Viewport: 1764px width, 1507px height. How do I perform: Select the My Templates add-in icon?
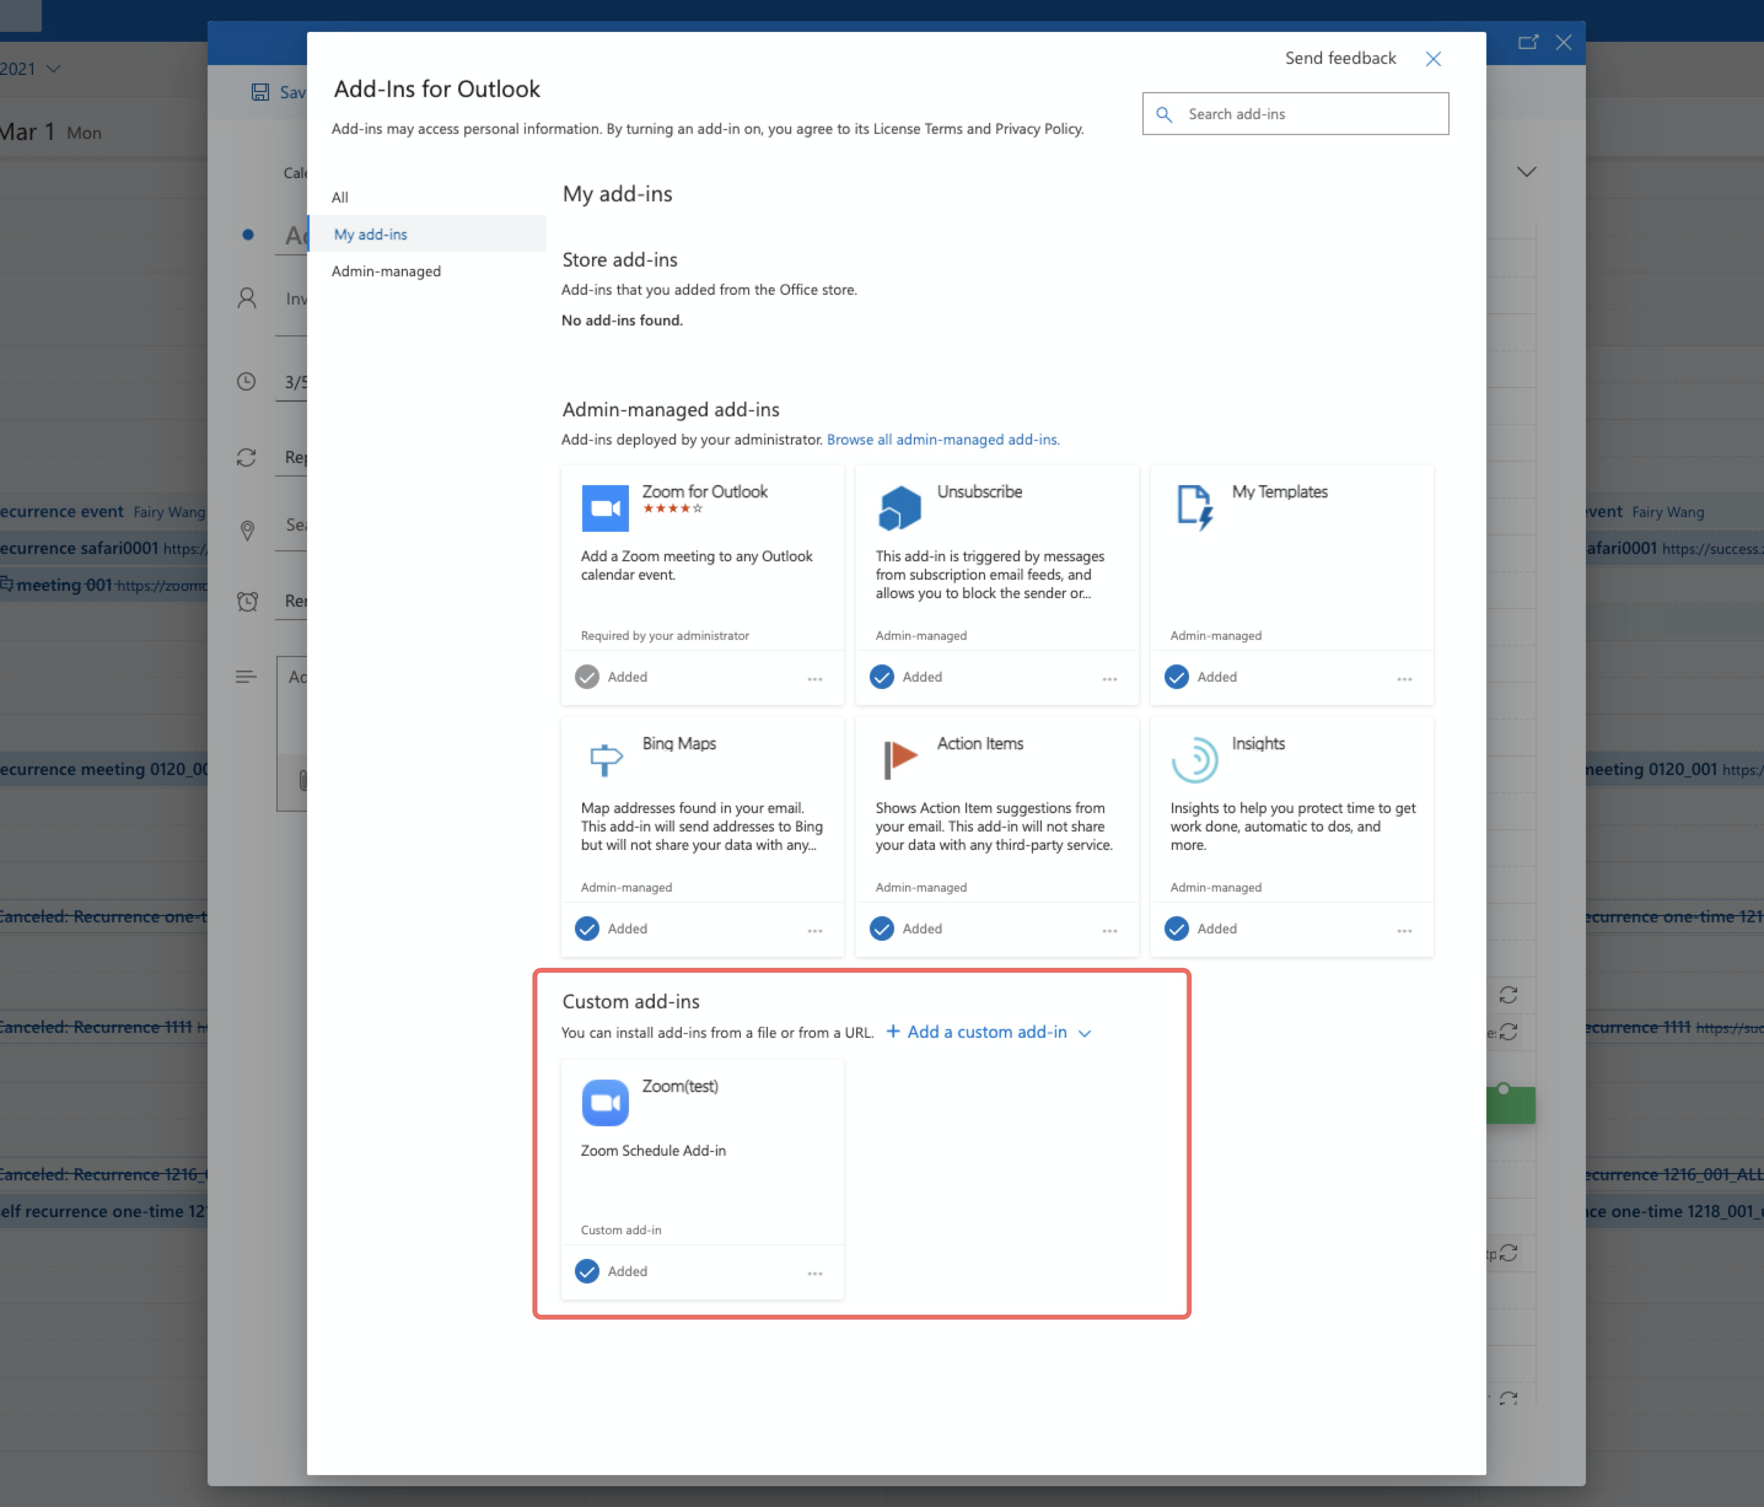click(x=1193, y=506)
